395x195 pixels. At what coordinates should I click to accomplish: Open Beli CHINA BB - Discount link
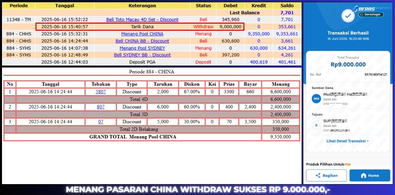pyautogui.click(x=142, y=41)
